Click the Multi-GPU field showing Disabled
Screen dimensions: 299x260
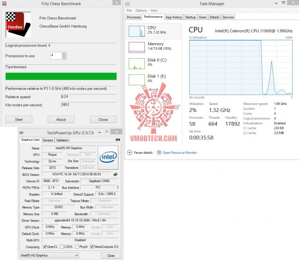(80, 240)
